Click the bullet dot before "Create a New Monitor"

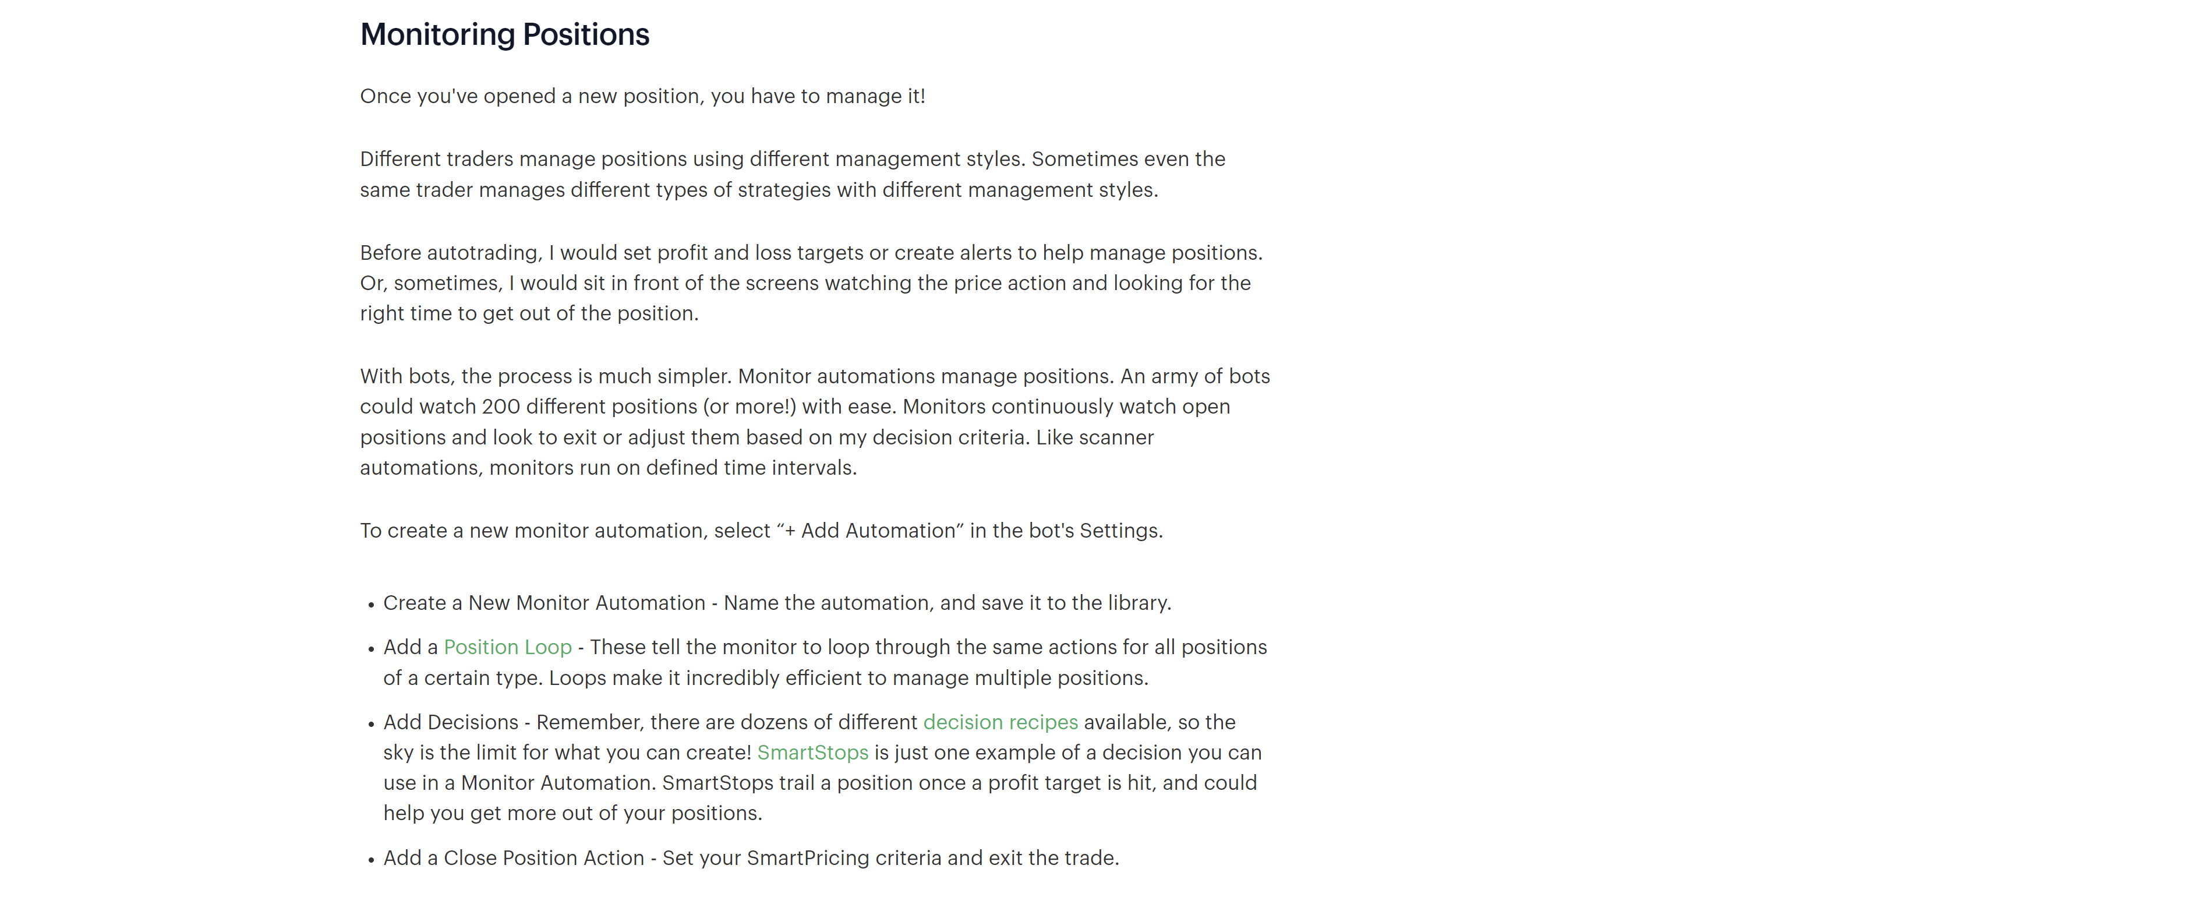click(x=372, y=605)
